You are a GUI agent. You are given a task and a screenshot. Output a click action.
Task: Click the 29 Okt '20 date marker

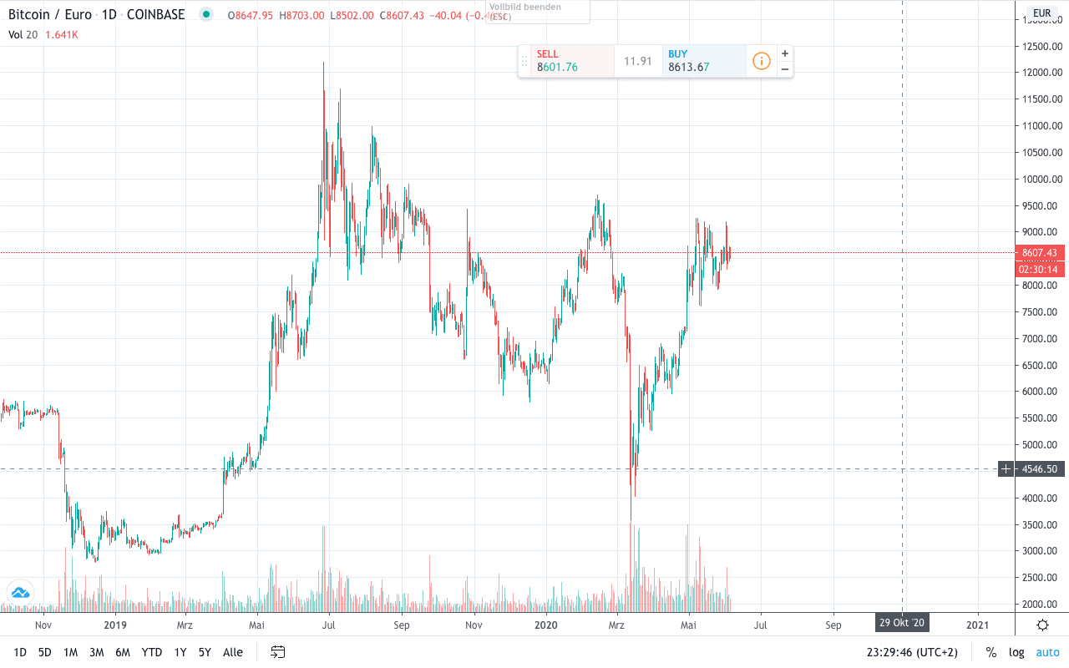click(902, 623)
